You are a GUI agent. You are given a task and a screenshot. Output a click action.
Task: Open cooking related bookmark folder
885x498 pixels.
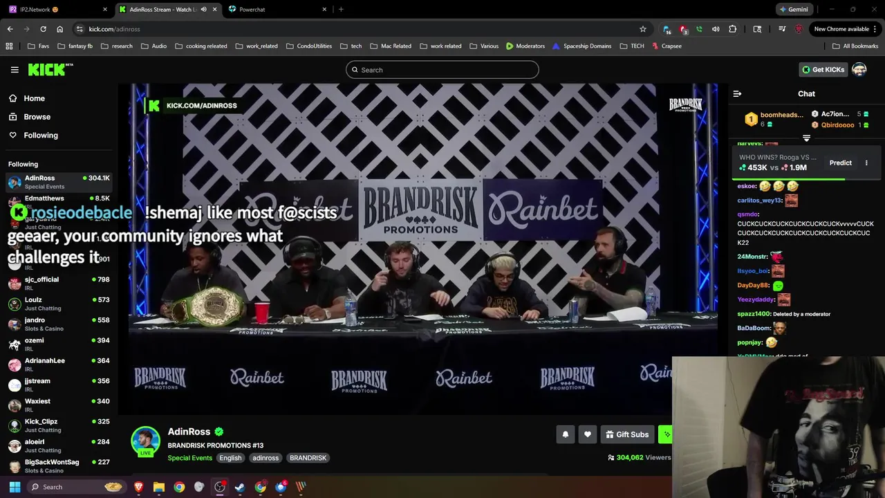(201, 46)
